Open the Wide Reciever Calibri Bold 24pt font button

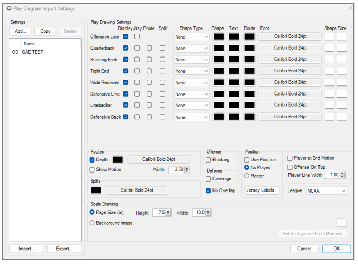click(290, 82)
